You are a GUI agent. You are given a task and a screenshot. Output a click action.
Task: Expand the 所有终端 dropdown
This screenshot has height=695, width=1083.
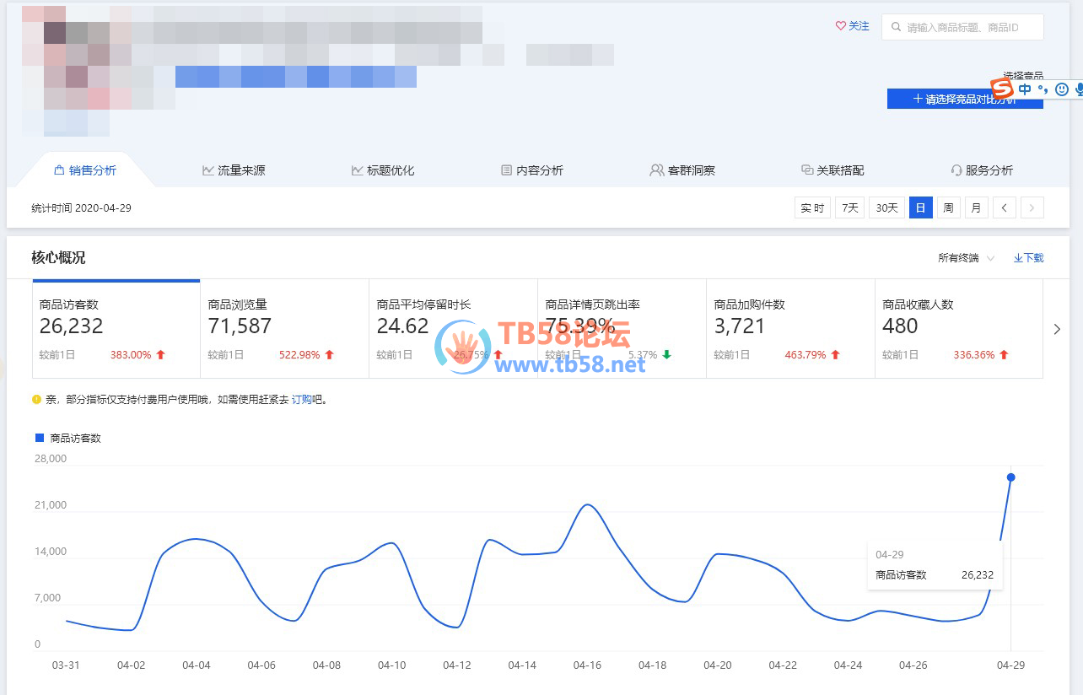coord(966,258)
